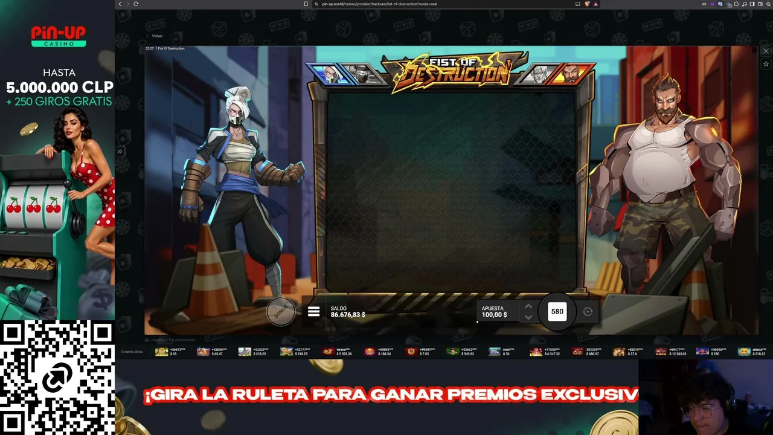Toggle the autoplay circular-arrows icon

[x=588, y=312]
